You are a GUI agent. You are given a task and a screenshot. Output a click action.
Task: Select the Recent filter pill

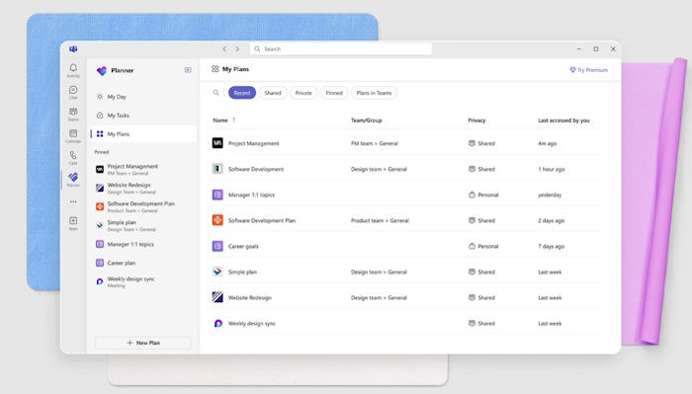coord(242,93)
